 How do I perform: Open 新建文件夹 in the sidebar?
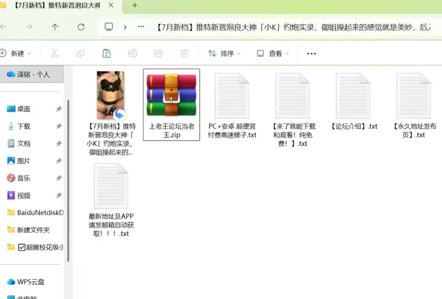pos(28,230)
